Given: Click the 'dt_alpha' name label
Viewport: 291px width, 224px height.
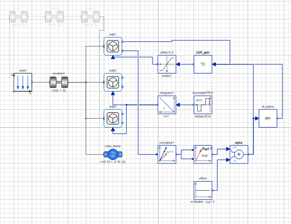Looking at the screenshot, I should coord(268,106).
